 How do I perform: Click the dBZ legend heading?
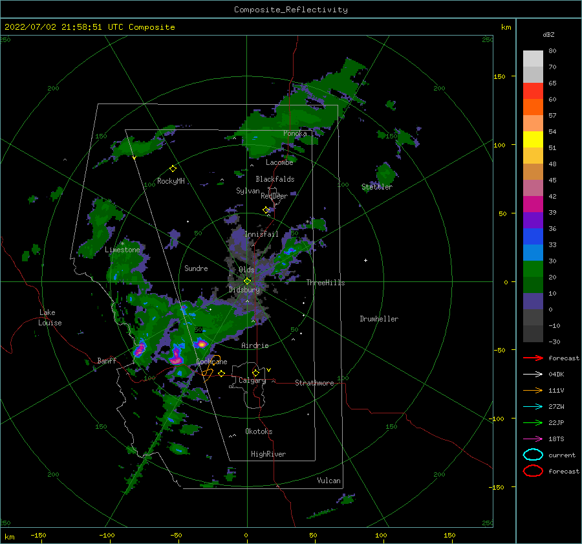click(x=548, y=34)
